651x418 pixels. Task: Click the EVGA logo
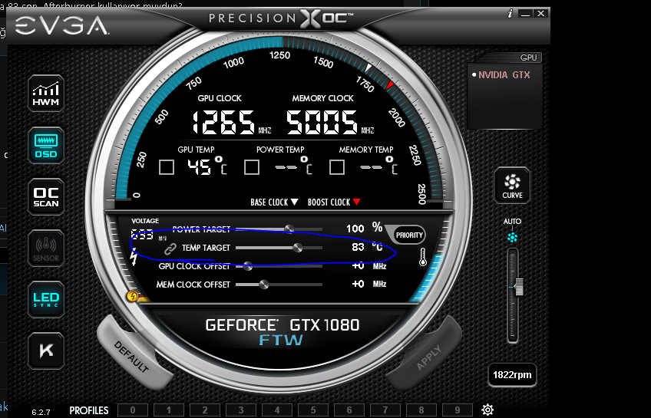61,26
